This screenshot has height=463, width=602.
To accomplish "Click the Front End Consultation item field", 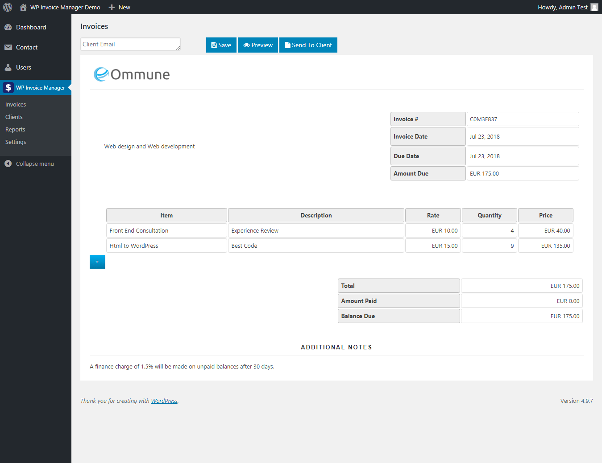I will point(166,230).
